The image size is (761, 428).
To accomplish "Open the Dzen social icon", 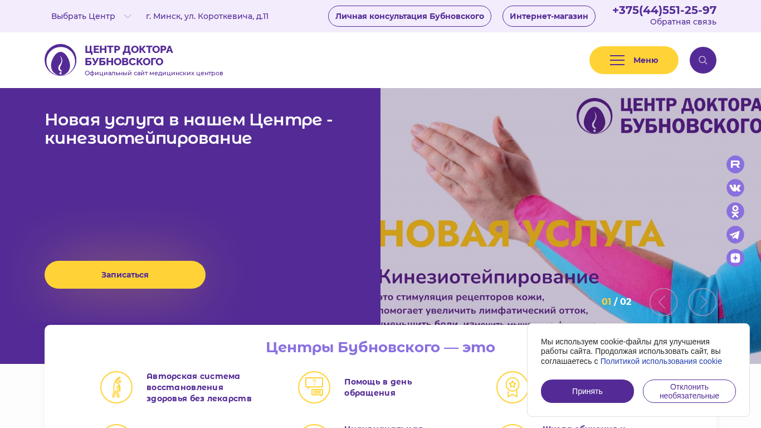I will (735, 258).
